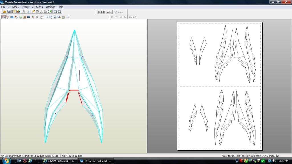
Task: Click the 3D arrowhead model view
Action: click(x=74, y=86)
